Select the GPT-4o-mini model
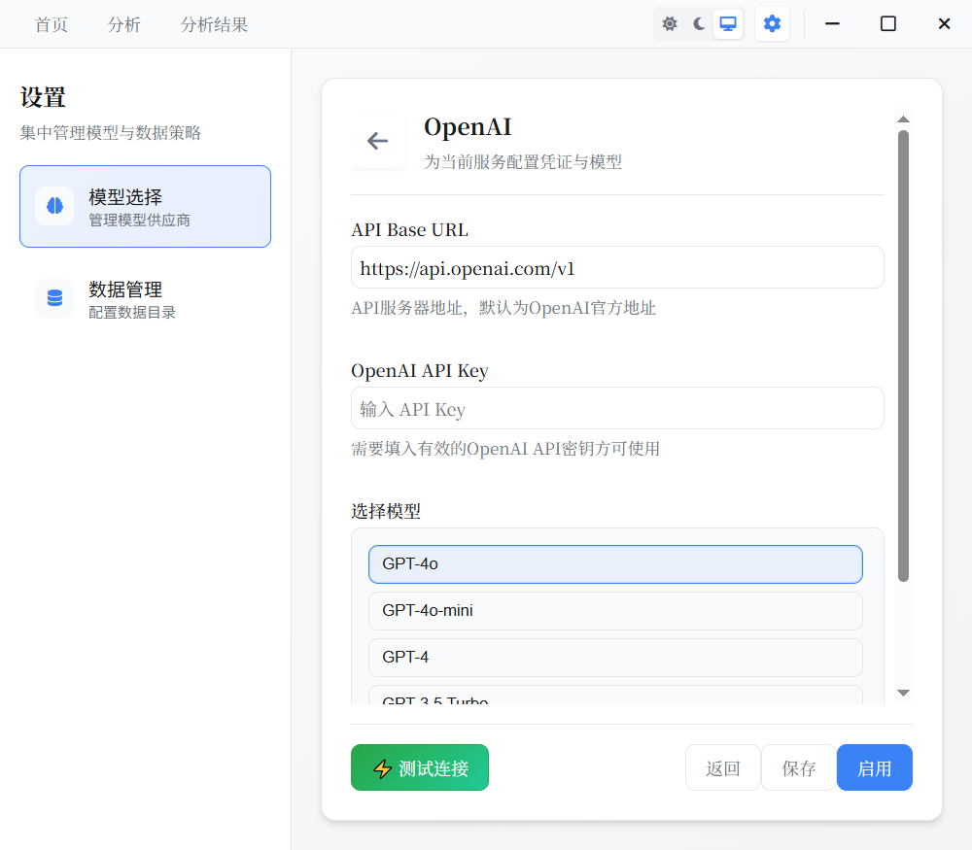The image size is (972, 850). point(615,611)
